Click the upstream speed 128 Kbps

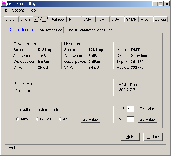[x=97, y=50]
